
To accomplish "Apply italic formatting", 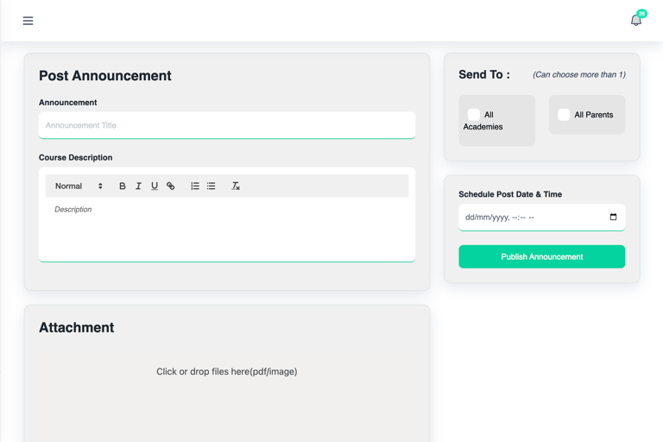I will (x=138, y=186).
